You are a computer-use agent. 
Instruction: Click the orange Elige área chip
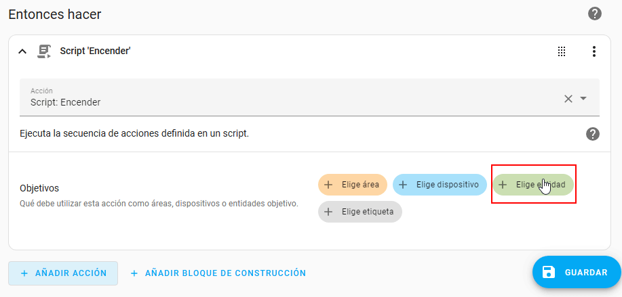353,185
